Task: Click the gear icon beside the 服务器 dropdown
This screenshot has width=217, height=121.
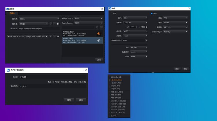Action: coord(58,24)
